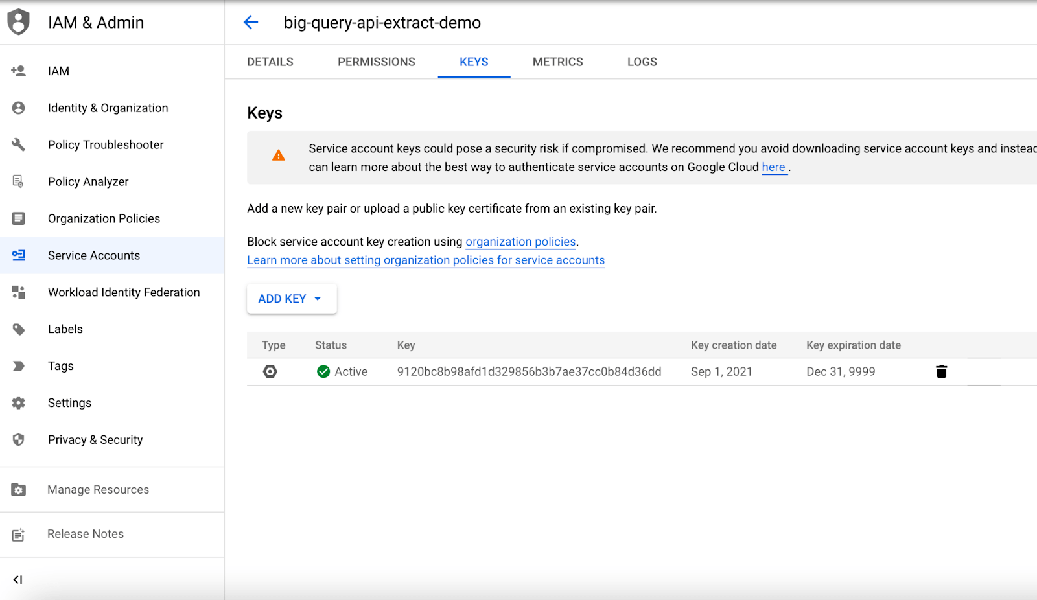The height and width of the screenshot is (600, 1037).
Task: Open the METRICS tab
Action: pos(557,62)
